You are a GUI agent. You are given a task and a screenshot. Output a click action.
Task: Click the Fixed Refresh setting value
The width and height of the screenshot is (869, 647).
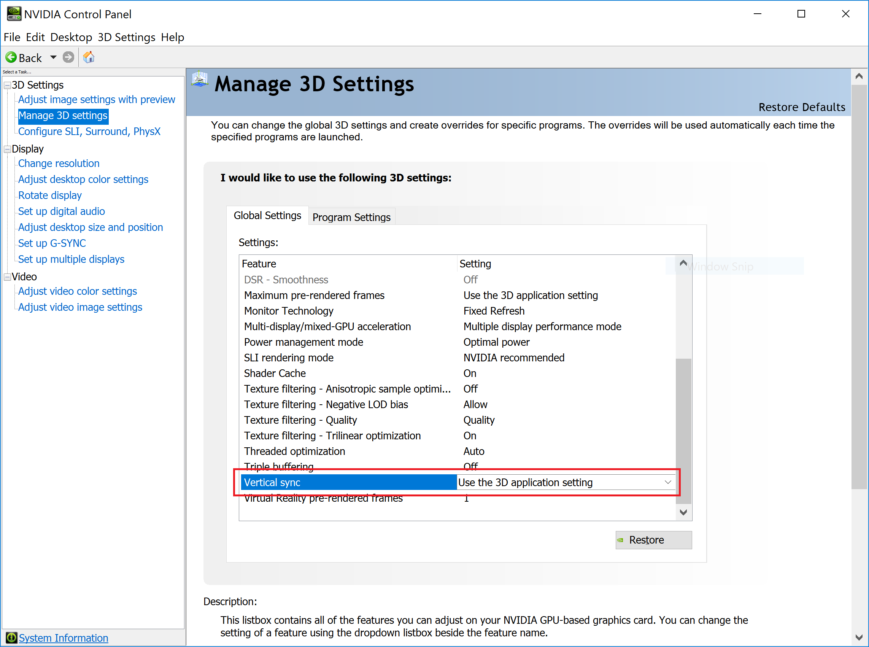494,311
